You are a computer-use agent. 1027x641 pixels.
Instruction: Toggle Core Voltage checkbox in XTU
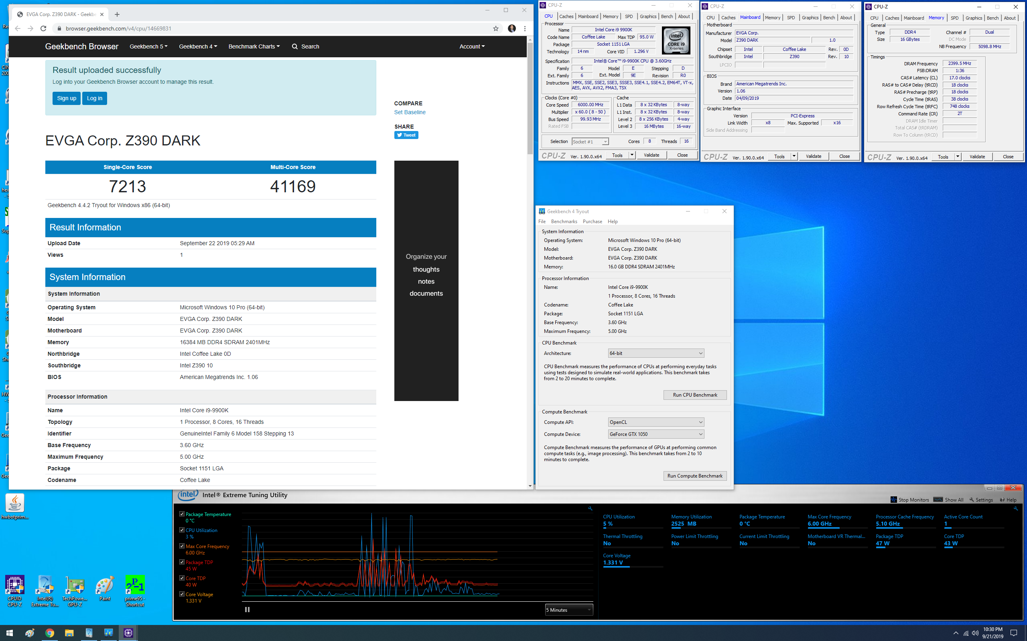(x=182, y=594)
